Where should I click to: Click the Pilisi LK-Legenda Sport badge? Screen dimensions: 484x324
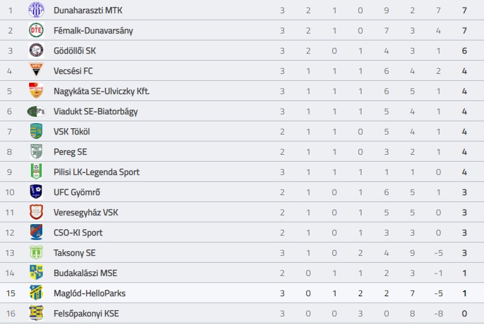point(36,172)
